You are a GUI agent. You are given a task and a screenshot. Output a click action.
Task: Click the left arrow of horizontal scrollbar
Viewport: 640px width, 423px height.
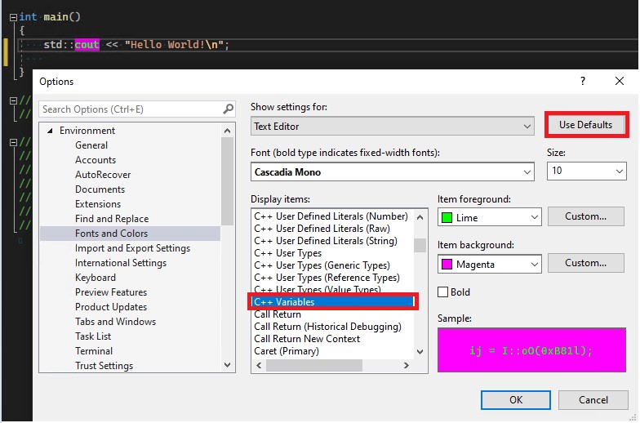(259, 366)
